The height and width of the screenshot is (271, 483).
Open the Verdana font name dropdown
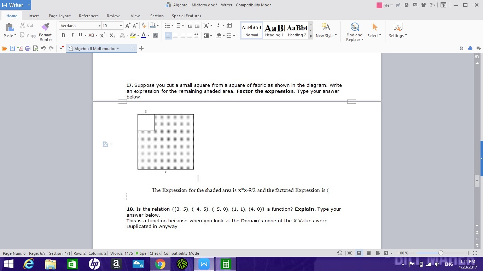pos(99,26)
